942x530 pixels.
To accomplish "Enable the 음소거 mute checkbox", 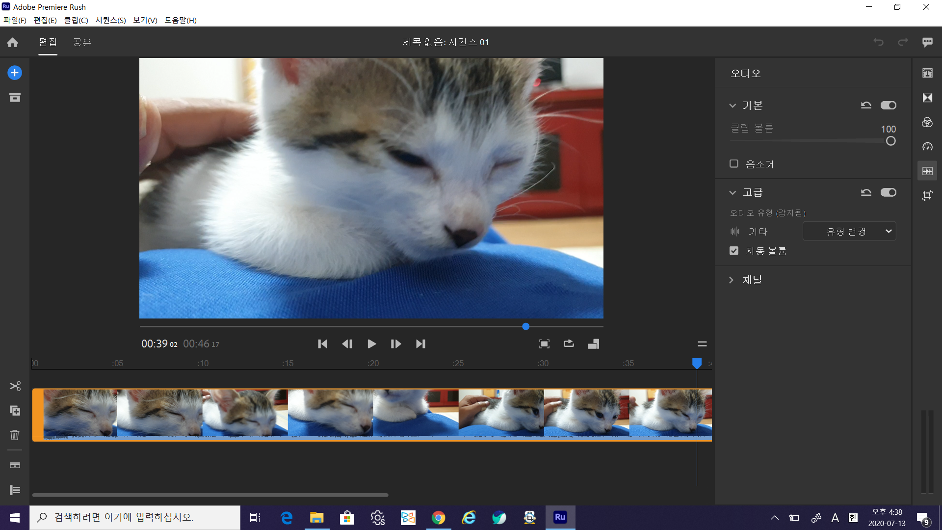I will tap(734, 164).
